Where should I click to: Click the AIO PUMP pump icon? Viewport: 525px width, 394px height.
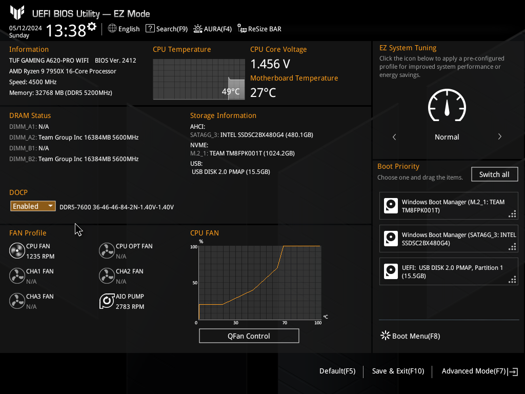tap(107, 301)
